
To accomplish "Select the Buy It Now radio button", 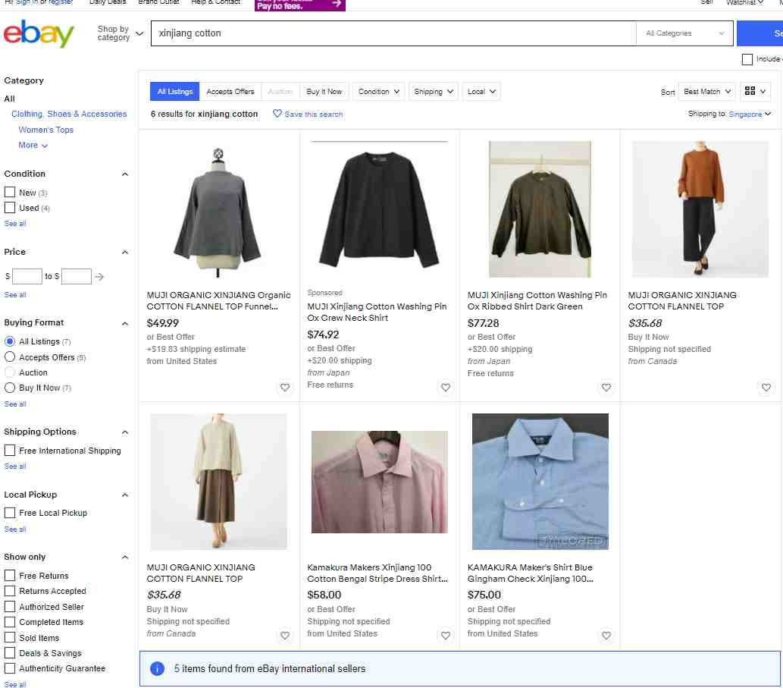I will (10, 387).
